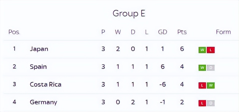Click Costa Rica's green W form badge

211,85
